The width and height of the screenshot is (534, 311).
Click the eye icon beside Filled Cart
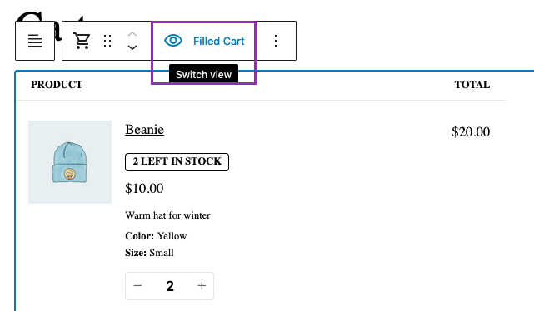point(173,41)
